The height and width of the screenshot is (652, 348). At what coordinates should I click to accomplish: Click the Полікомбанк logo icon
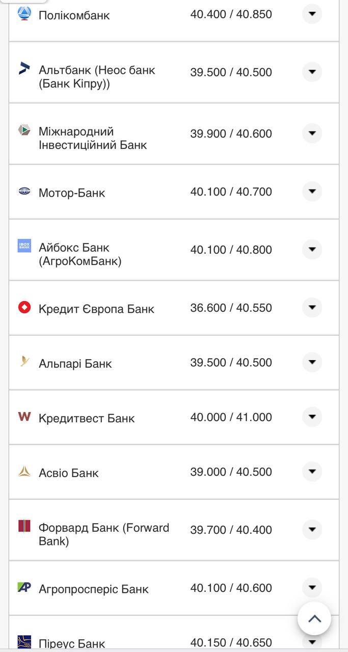click(x=24, y=13)
